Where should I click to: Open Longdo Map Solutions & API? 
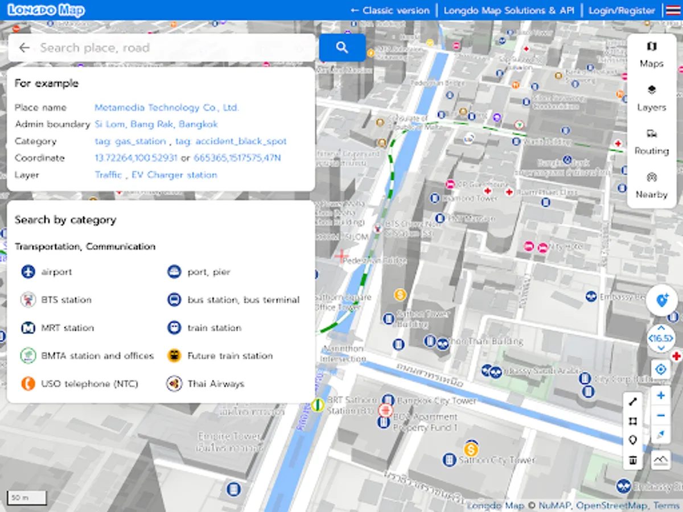(x=509, y=10)
